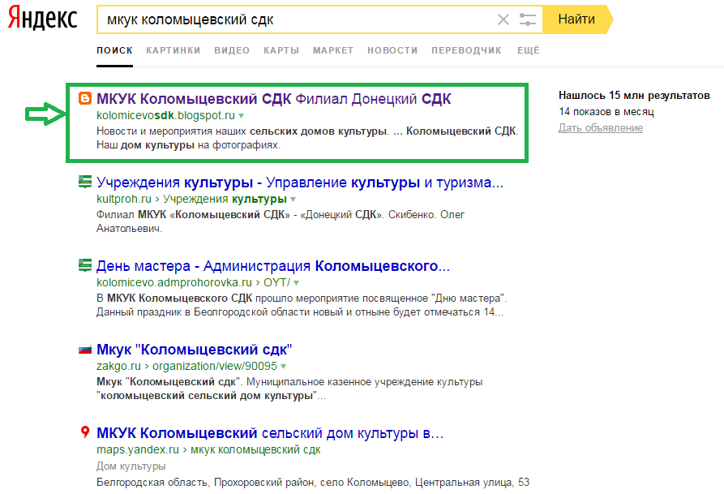The width and height of the screenshot is (724, 494).
Task: Click snippet text Новости и мероприятия наших
Action: tap(171, 131)
